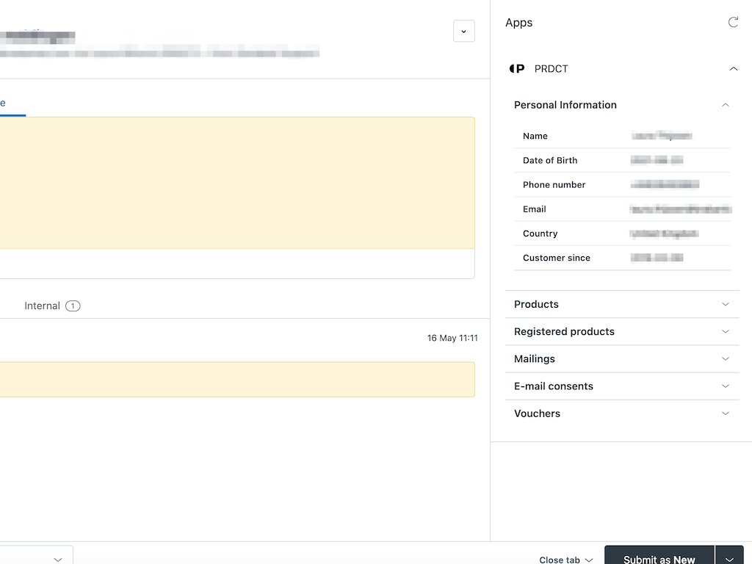Expand the Vouchers section arrow

(x=725, y=413)
